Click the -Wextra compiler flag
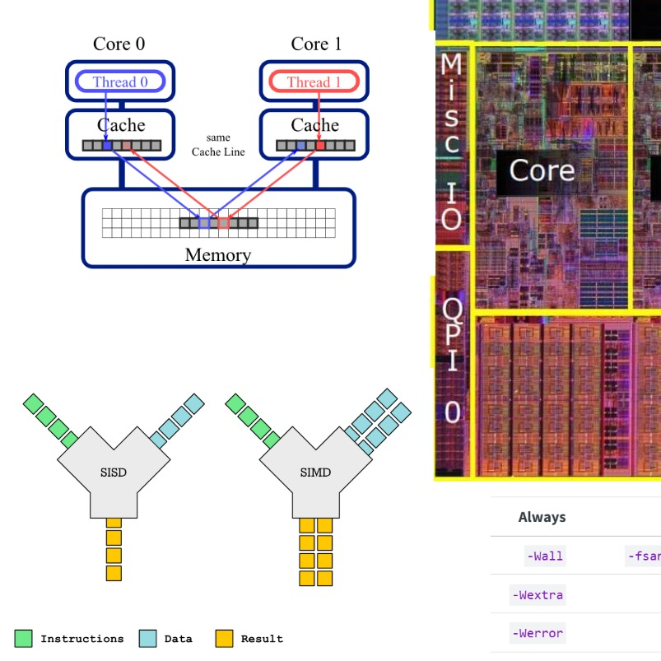The image size is (661, 661). coord(538,594)
